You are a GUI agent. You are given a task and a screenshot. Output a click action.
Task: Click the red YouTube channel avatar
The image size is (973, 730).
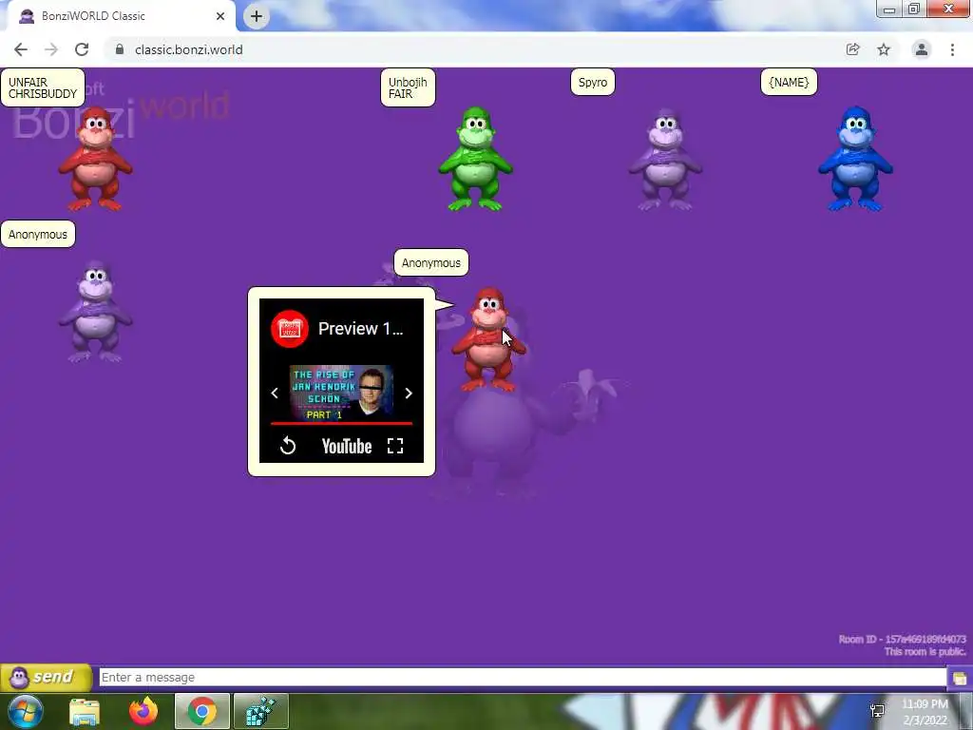point(290,328)
